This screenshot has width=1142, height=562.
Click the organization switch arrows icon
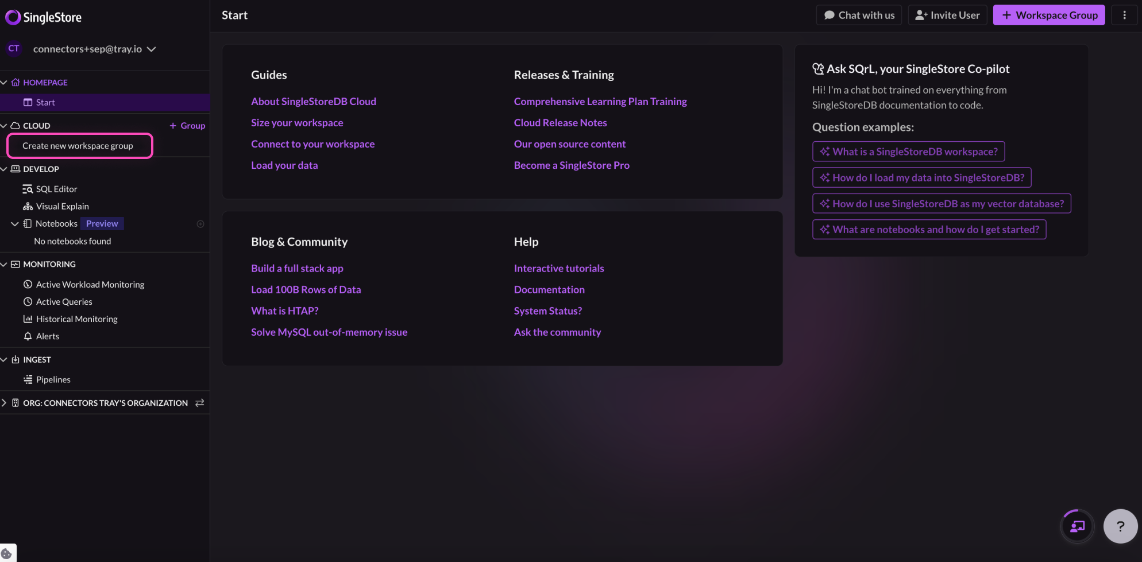[x=199, y=403]
